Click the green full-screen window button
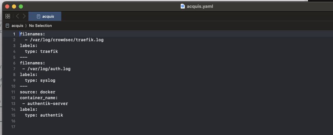 [x=21, y=6]
